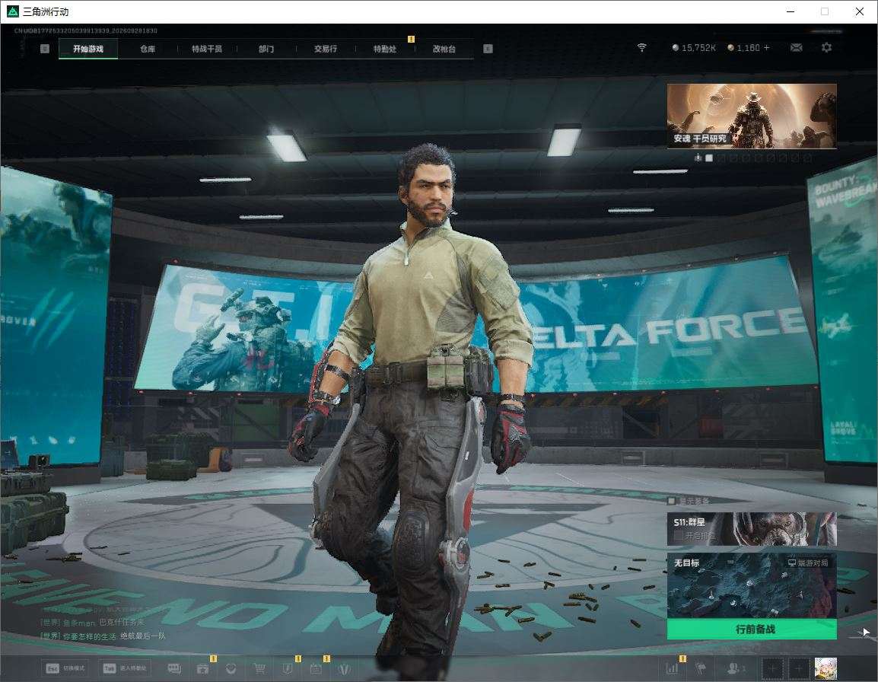Click the plus next to 1,160 currency
The width and height of the screenshot is (878, 682).
point(767,48)
